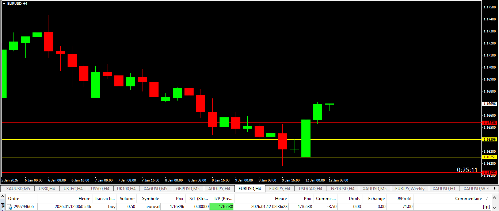Open the EURUSD,H4 chart dropdown arrow
This screenshot has width=499, height=211.
coord(4,3)
